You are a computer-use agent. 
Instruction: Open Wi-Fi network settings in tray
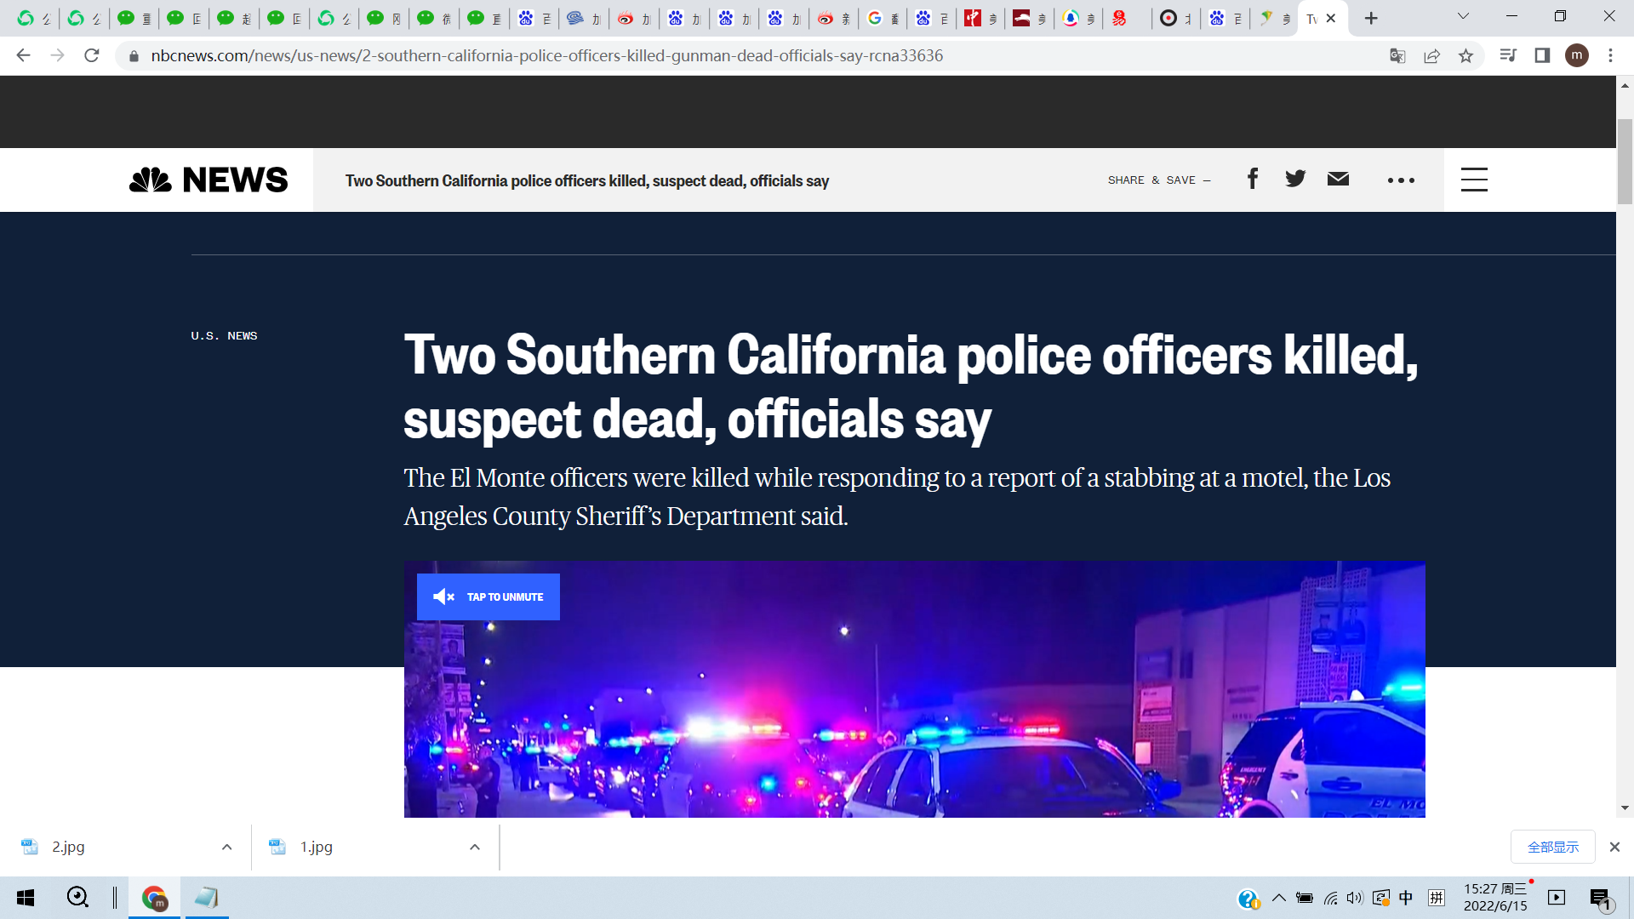coord(1330,898)
